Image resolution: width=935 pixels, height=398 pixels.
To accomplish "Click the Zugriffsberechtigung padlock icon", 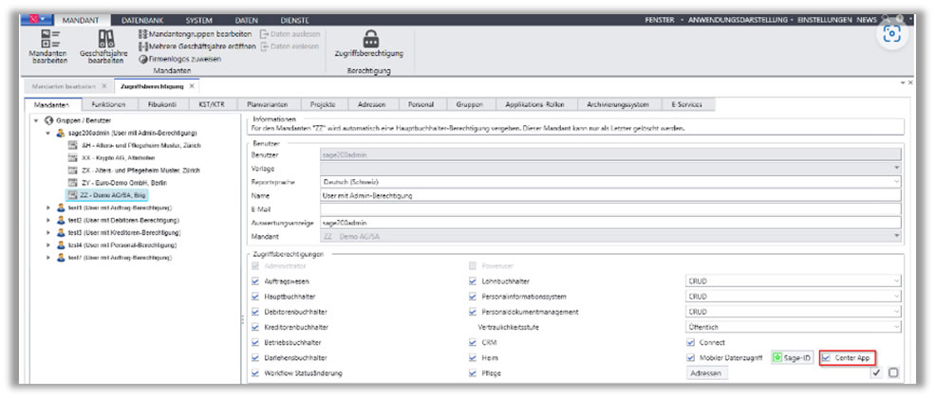I will (370, 39).
